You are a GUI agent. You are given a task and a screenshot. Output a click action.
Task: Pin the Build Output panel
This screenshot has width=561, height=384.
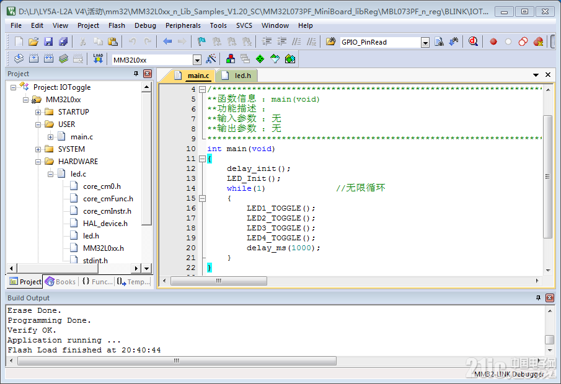tap(538, 297)
